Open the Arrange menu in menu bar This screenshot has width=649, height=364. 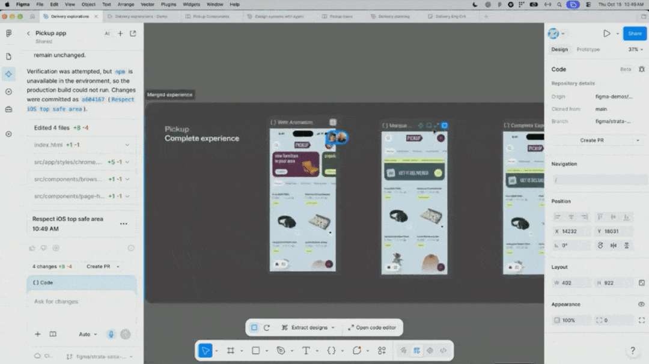click(x=126, y=5)
